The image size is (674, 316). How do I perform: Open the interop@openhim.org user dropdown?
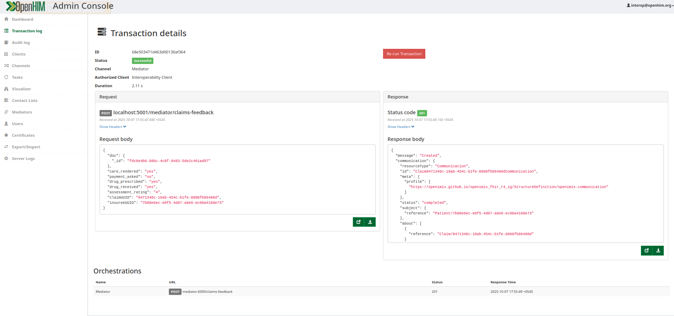click(650, 5)
